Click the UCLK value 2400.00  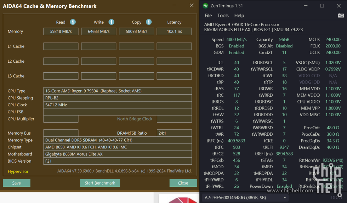pyautogui.click(x=333, y=52)
